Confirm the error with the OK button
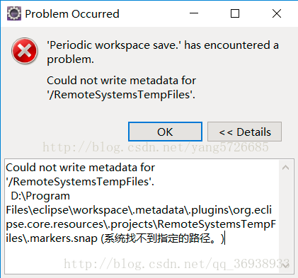Image resolution: width=298 pixels, height=278 pixels. pyautogui.click(x=165, y=132)
